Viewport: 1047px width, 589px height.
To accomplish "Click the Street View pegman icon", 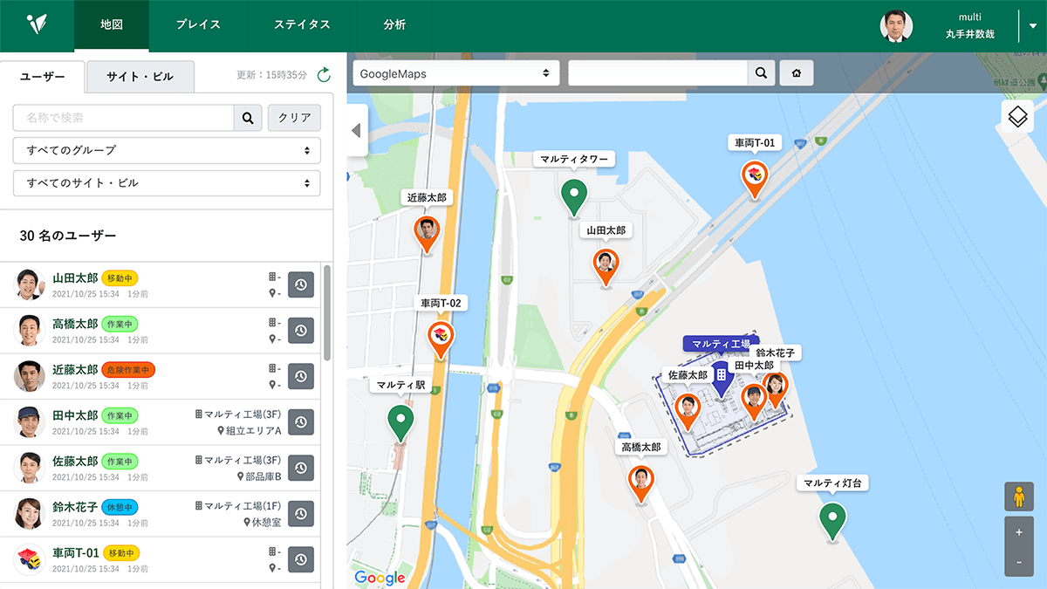I will pos(1018,497).
